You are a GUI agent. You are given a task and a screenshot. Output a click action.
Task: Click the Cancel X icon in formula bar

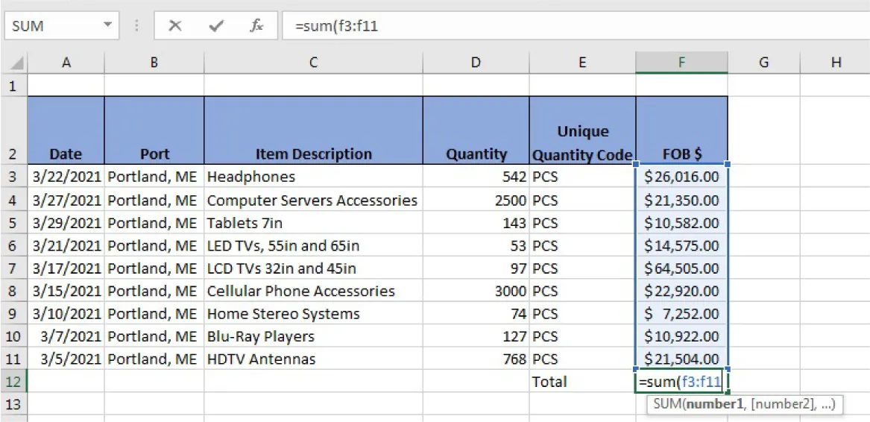click(x=175, y=26)
